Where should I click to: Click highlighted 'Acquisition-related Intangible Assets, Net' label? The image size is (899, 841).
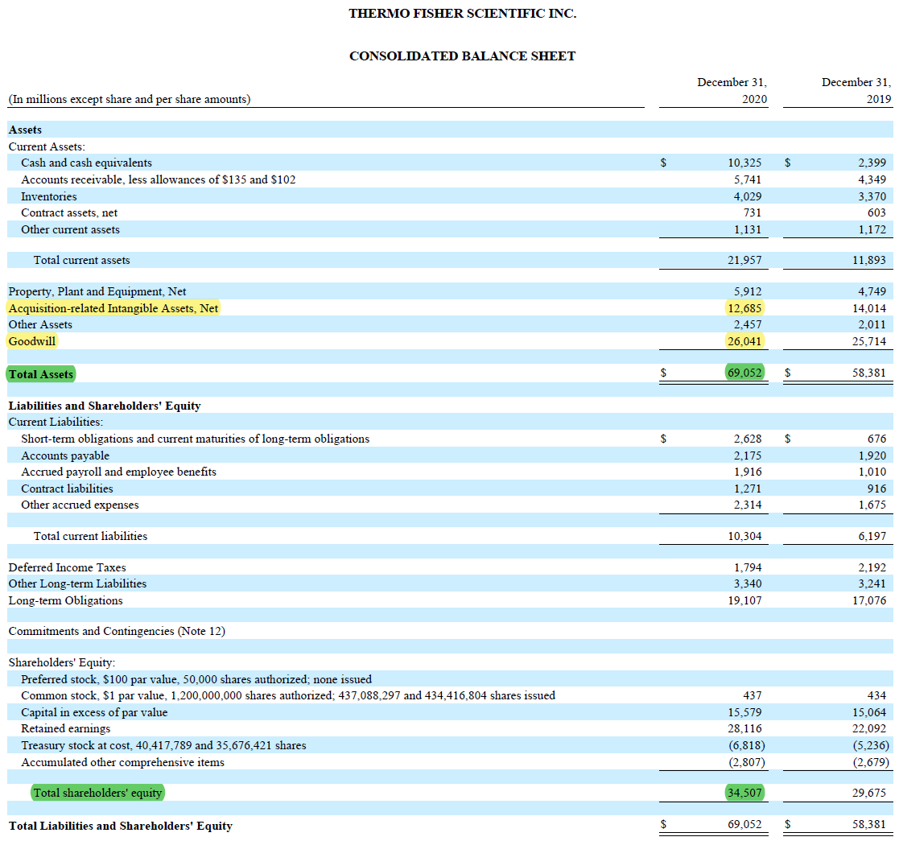pyautogui.click(x=113, y=308)
